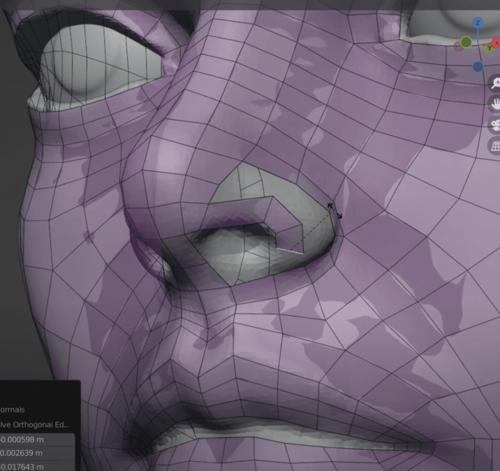This screenshot has width=500, height=471.
Task: Select the dark green negative-Y gizmo circle
Action: pyautogui.click(x=466, y=42)
